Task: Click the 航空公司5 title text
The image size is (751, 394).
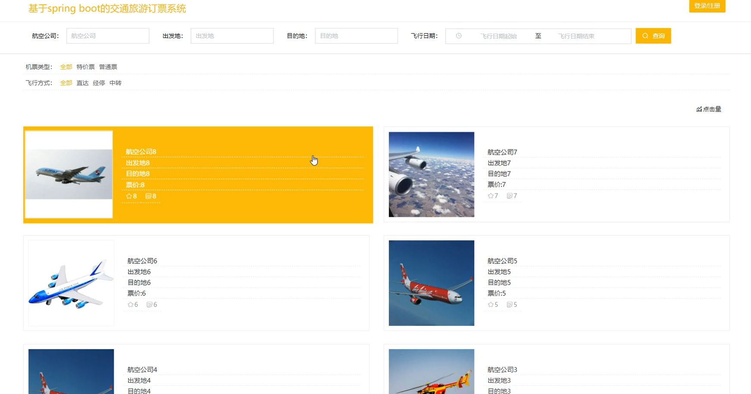Action: coord(502,261)
